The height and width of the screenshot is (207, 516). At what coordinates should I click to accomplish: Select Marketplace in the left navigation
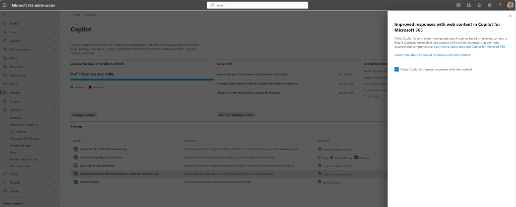pos(18,75)
